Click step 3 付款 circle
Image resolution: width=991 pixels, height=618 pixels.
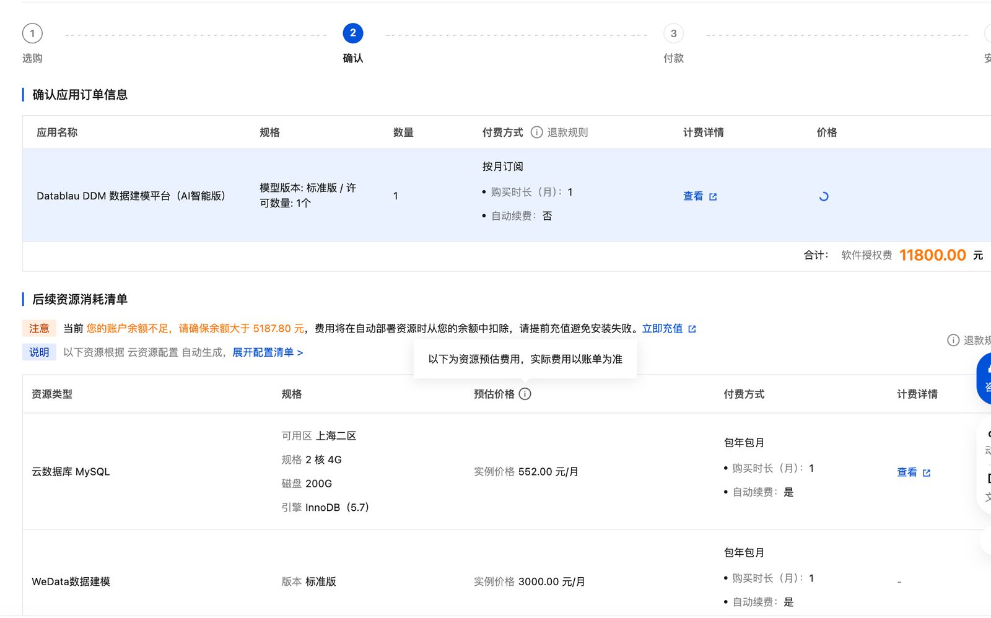[673, 33]
